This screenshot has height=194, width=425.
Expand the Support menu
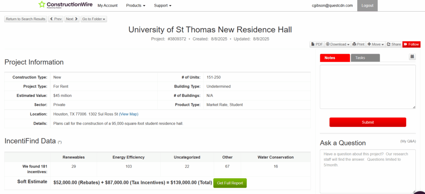[163, 5]
